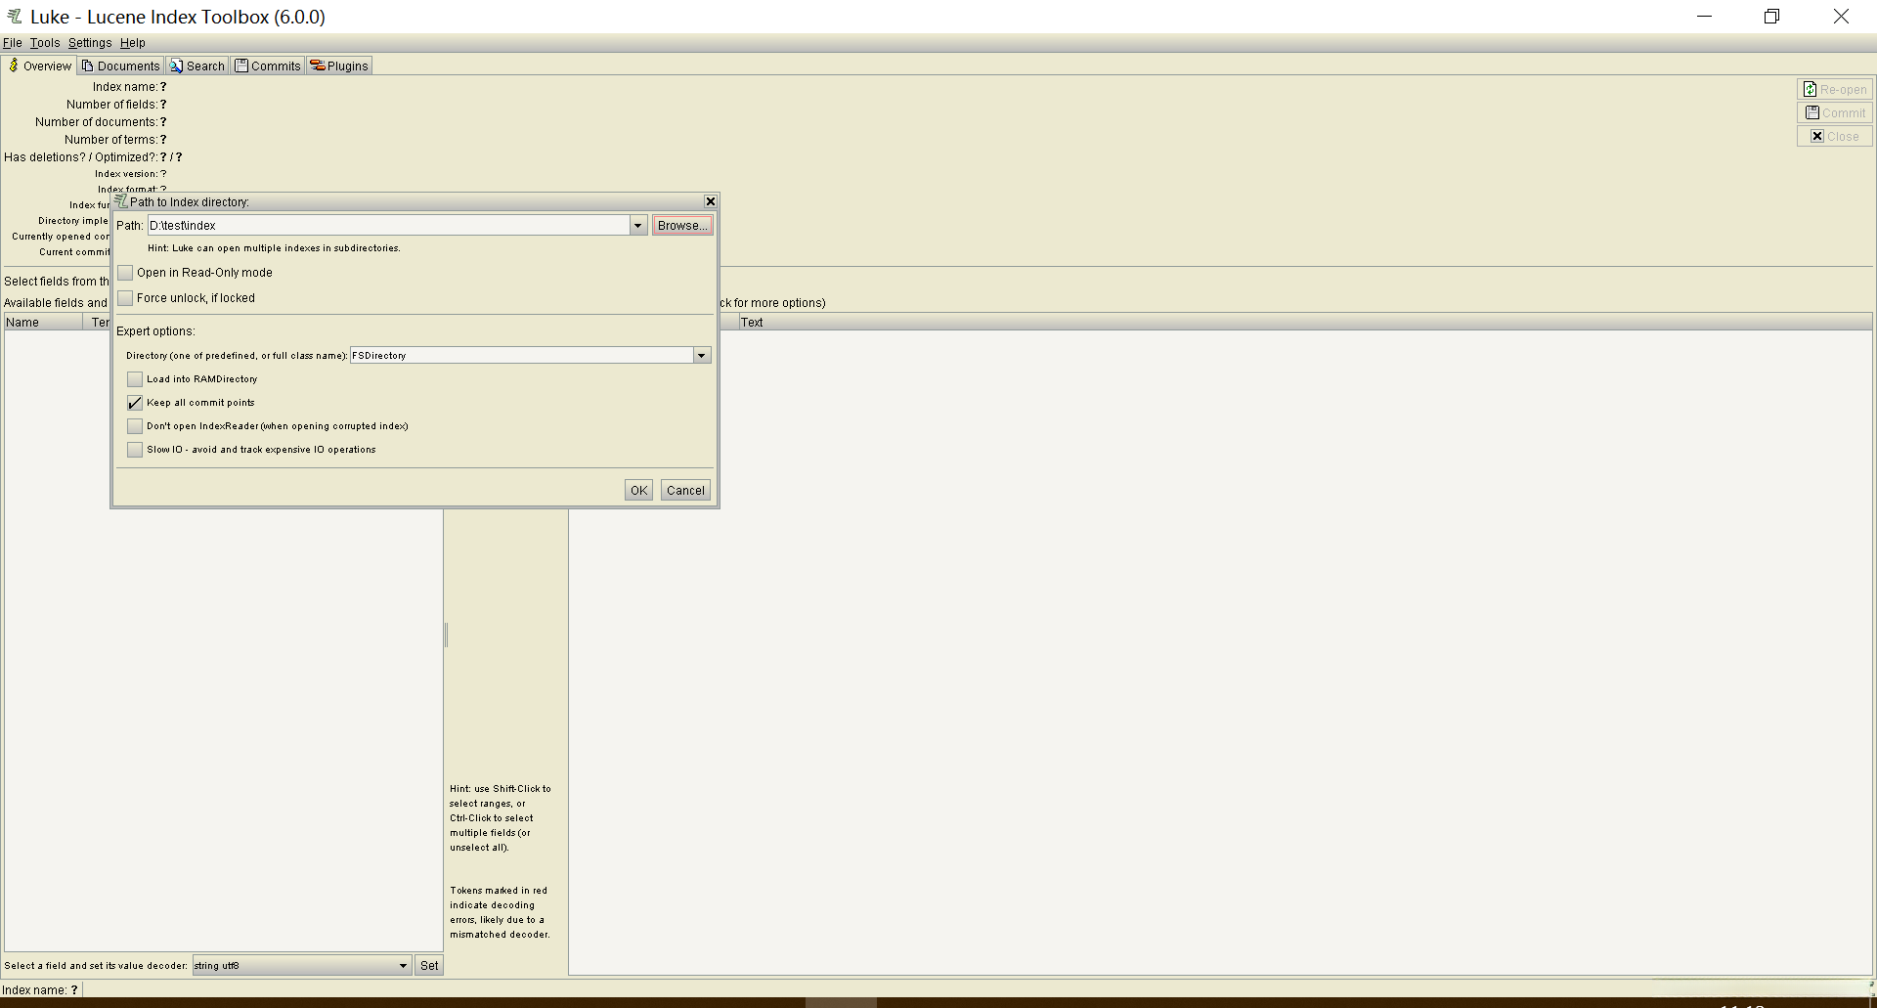
Task: Click the Close X icon at top right
Action: pos(1817,136)
